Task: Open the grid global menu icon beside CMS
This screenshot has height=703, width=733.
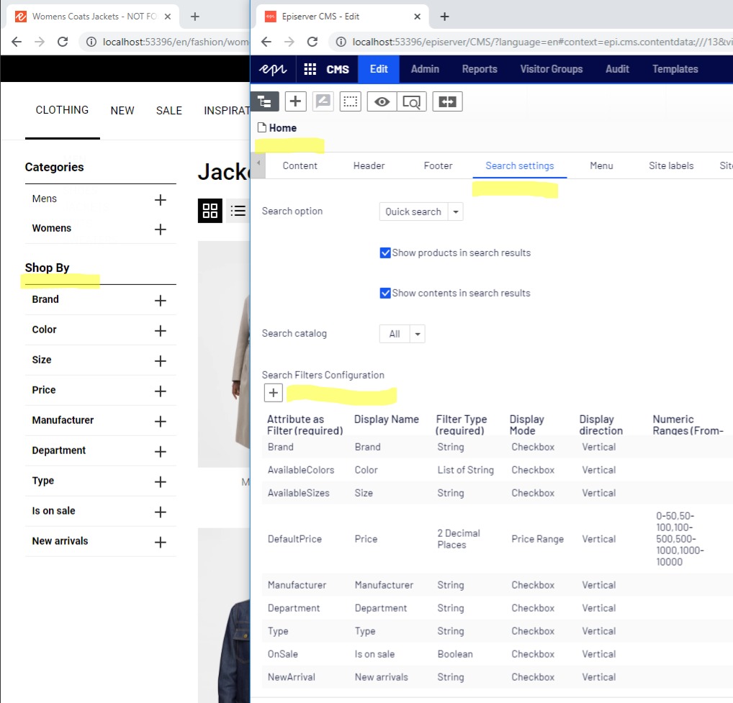Action: tap(310, 69)
